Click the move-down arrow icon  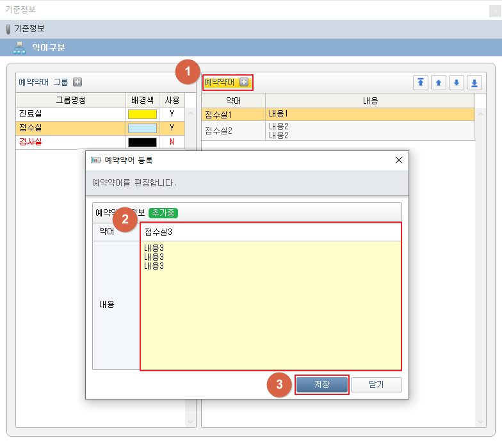(x=457, y=83)
